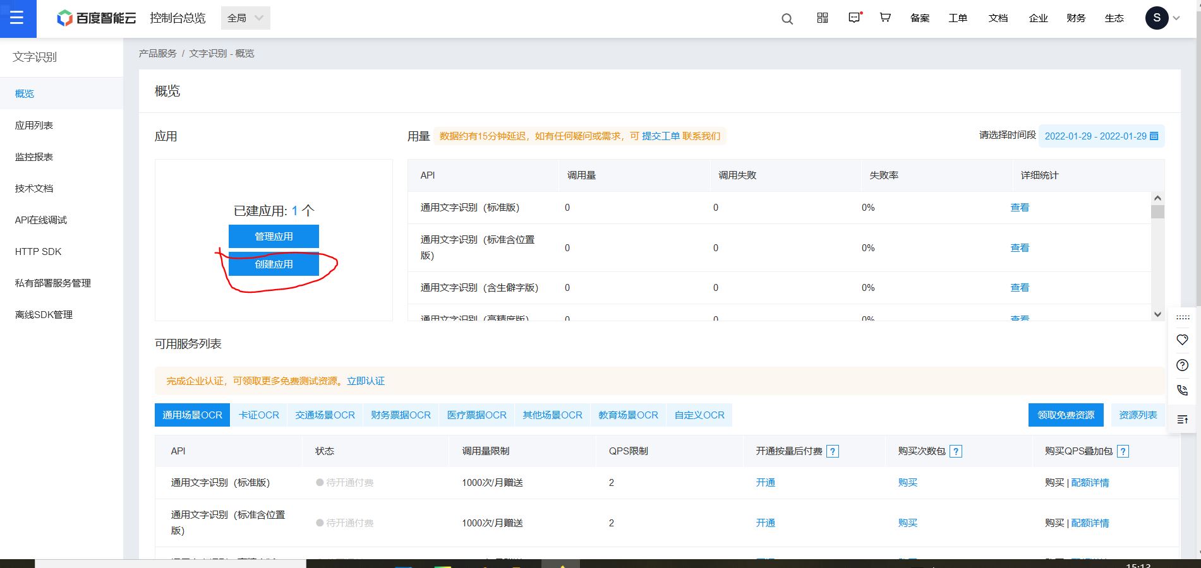Click usage table scrollbar up arrow
Viewport: 1201px width, 568px height.
1157,198
